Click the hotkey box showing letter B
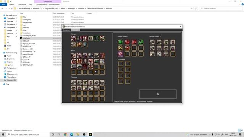This screenshot has width=244, height=137. 158,94
